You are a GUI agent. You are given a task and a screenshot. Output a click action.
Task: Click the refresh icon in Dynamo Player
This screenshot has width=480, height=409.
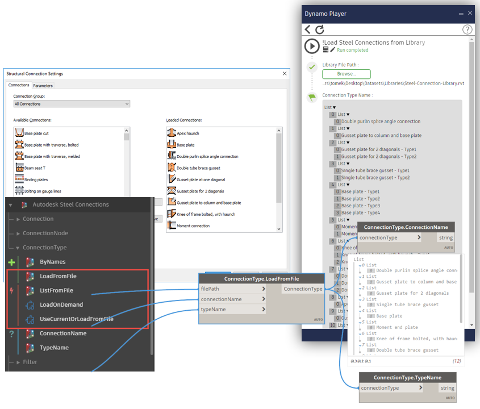pyautogui.click(x=320, y=30)
